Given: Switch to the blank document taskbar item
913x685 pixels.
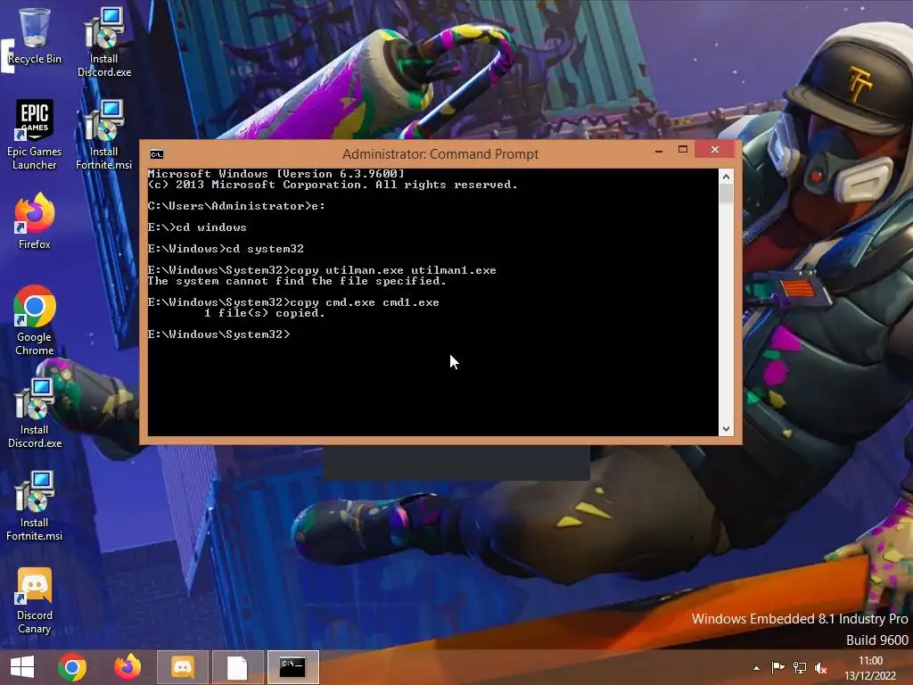Looking at the screenshot, I should click(237, 667).
